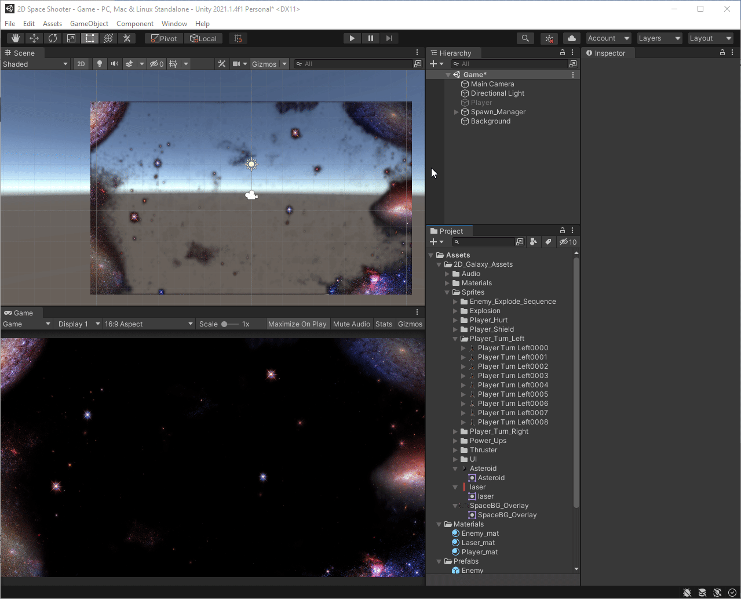Open Collab services icon
The image size is (741, 599).
[x=549, y=38]
